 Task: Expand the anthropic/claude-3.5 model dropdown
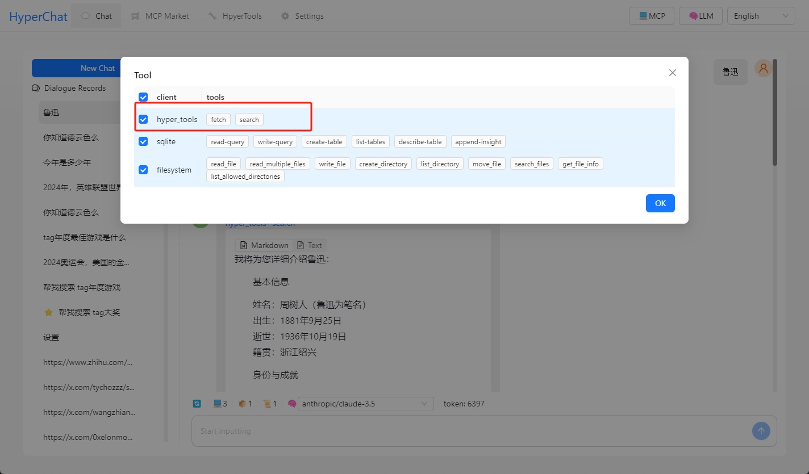tap(366, 404)
